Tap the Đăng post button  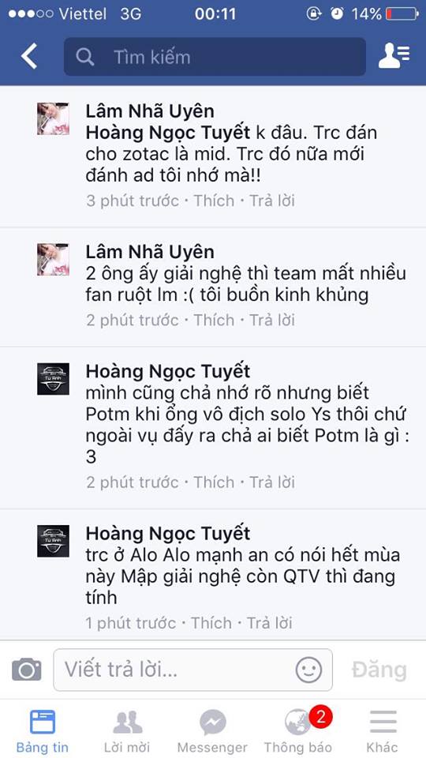(x=379, y=670)
